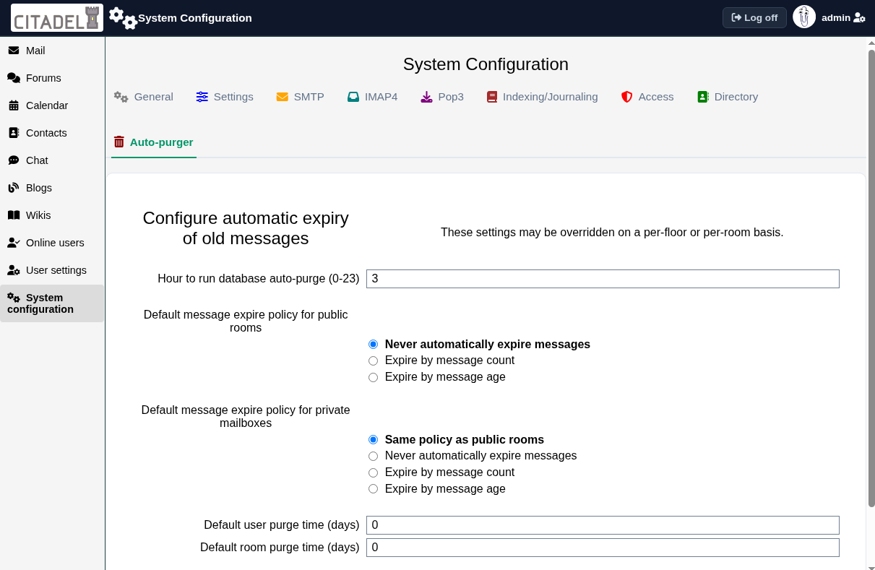Open the Directory tab
The height and width of the screenshot is (570, 875).
(x=728, y=97)
